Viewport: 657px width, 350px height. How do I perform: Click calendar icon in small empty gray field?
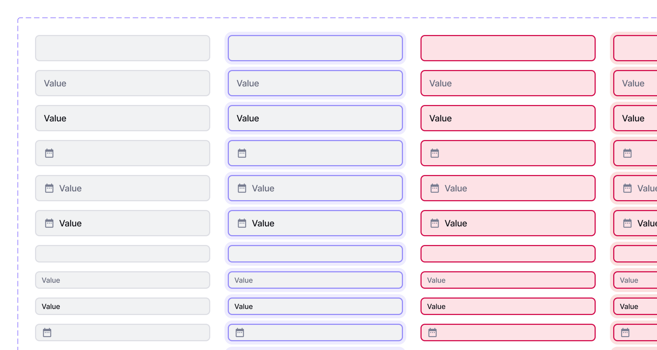coord(47,332)
